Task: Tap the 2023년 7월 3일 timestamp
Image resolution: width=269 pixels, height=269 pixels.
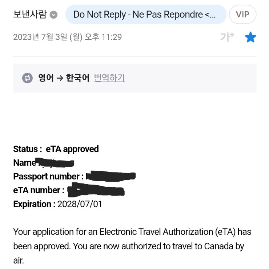Action: [67, 37]
